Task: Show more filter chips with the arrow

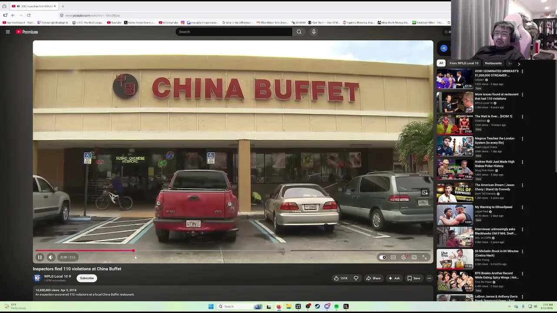Action: click(x=519, y=64)
